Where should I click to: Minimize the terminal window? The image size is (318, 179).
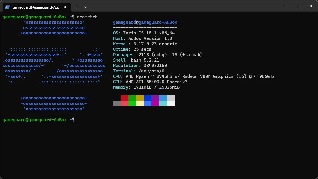[285, 6]
